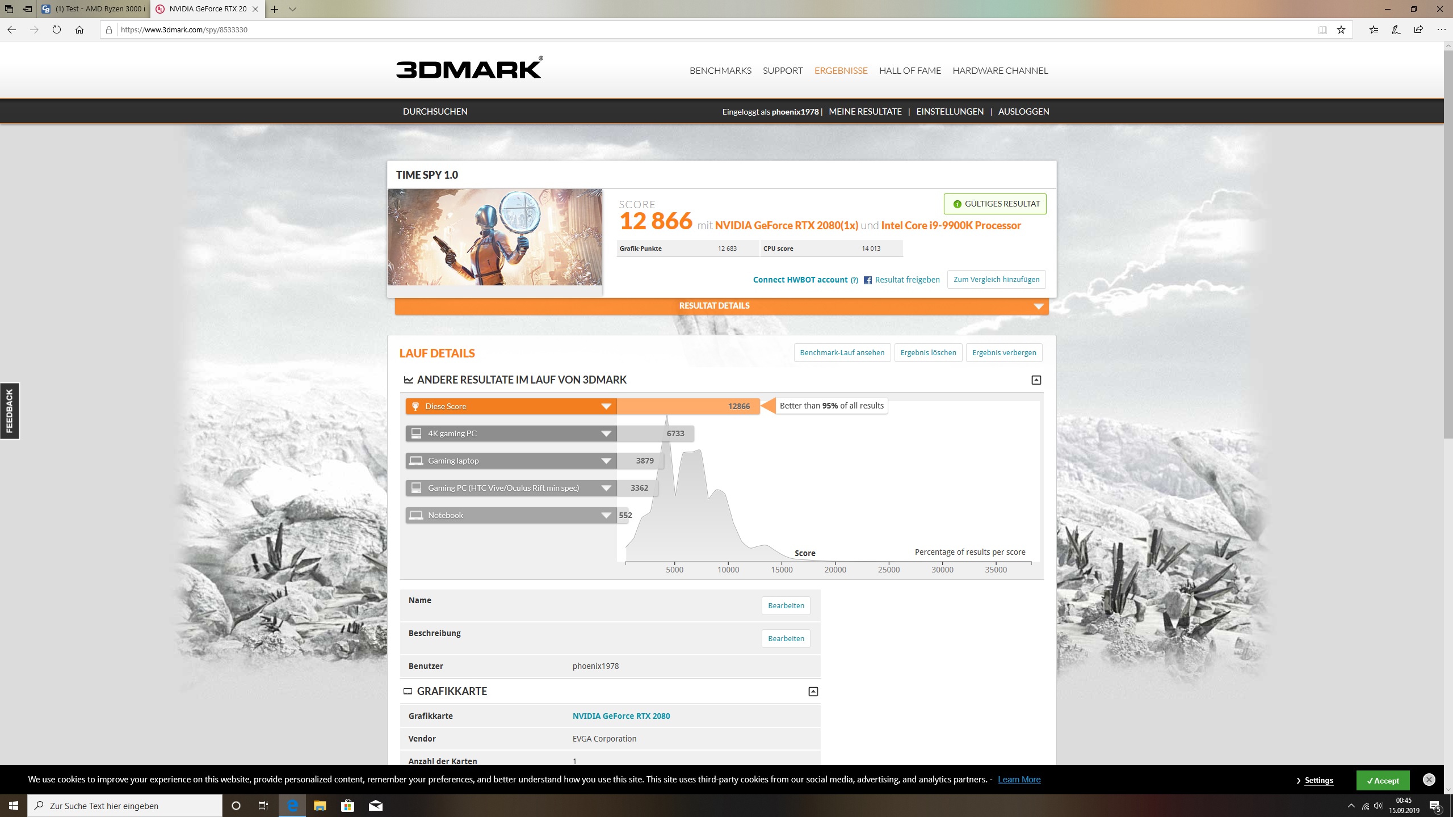Click the Windows search input field
The height and width of the screenshot is (817, 1453).
[x=125, y=806]
